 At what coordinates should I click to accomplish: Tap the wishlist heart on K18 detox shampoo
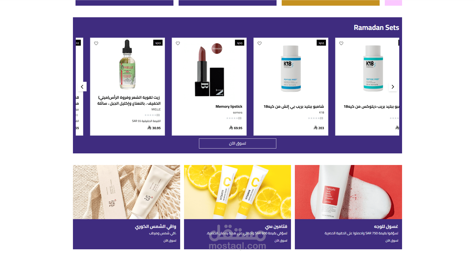(x=341, y=43)
